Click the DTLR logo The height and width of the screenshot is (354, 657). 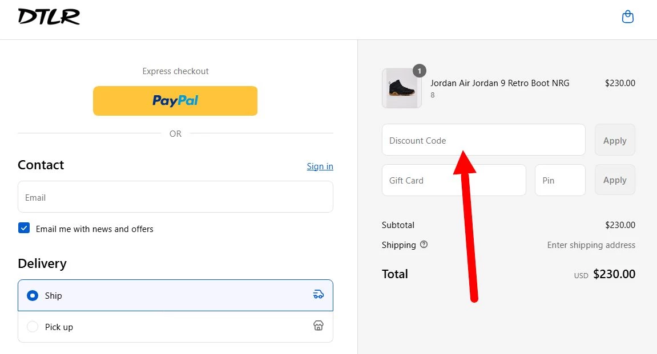click(x=49, y=17)
